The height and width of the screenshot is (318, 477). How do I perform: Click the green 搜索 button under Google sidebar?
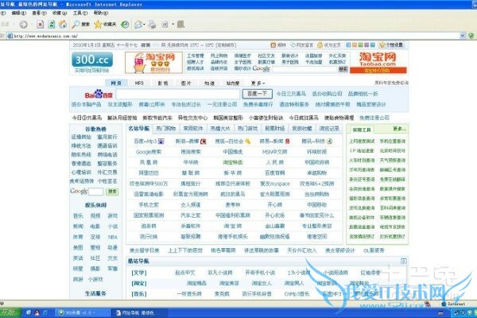click(112, 192)
